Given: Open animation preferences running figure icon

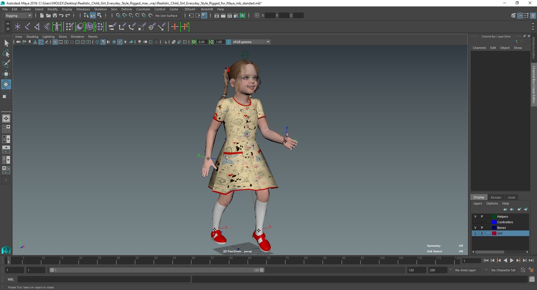Looking at the screenshot, I should pos(531,270).
